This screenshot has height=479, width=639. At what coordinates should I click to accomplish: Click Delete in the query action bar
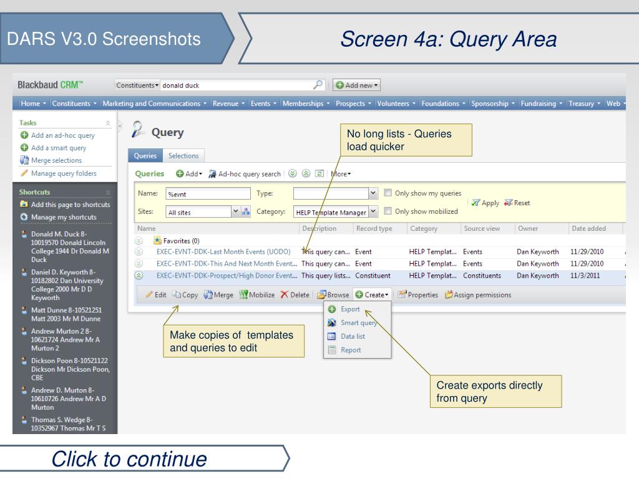pyautogui.click(x=295, y=295)
